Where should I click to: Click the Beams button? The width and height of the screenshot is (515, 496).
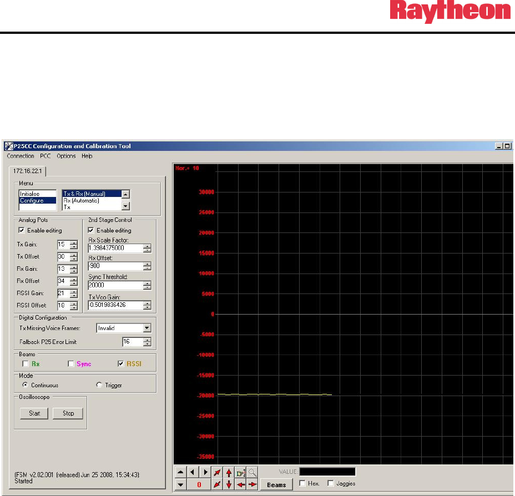277,485
